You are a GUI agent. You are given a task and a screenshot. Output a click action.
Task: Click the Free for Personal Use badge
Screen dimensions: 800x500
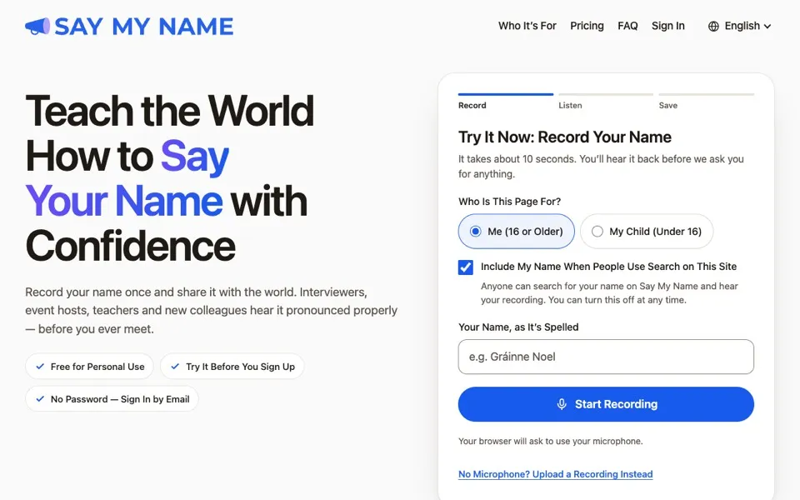pos(89,367)
